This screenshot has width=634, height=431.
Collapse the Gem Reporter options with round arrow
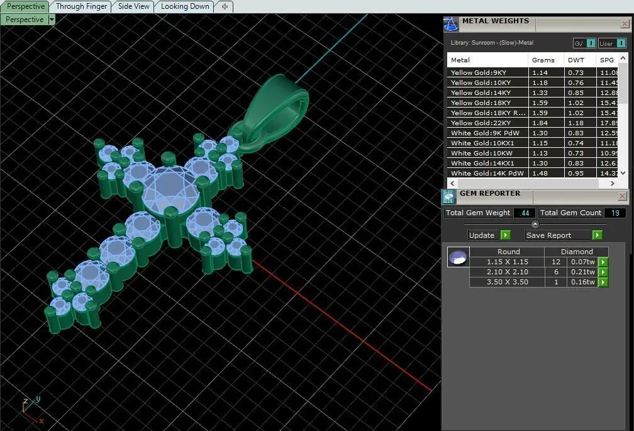click(535, 224)
